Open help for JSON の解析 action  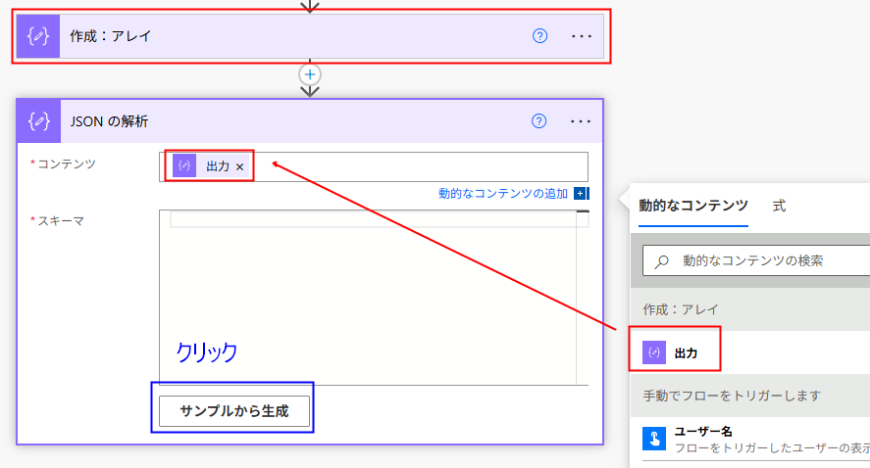(539, 121)
